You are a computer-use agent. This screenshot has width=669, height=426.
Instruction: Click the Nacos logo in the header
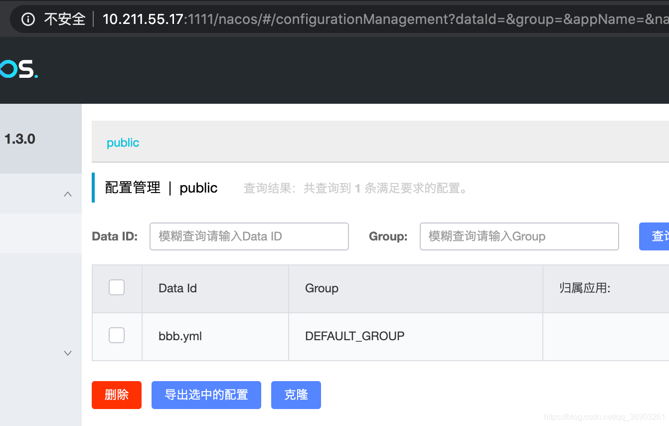(x=19, y=68)
